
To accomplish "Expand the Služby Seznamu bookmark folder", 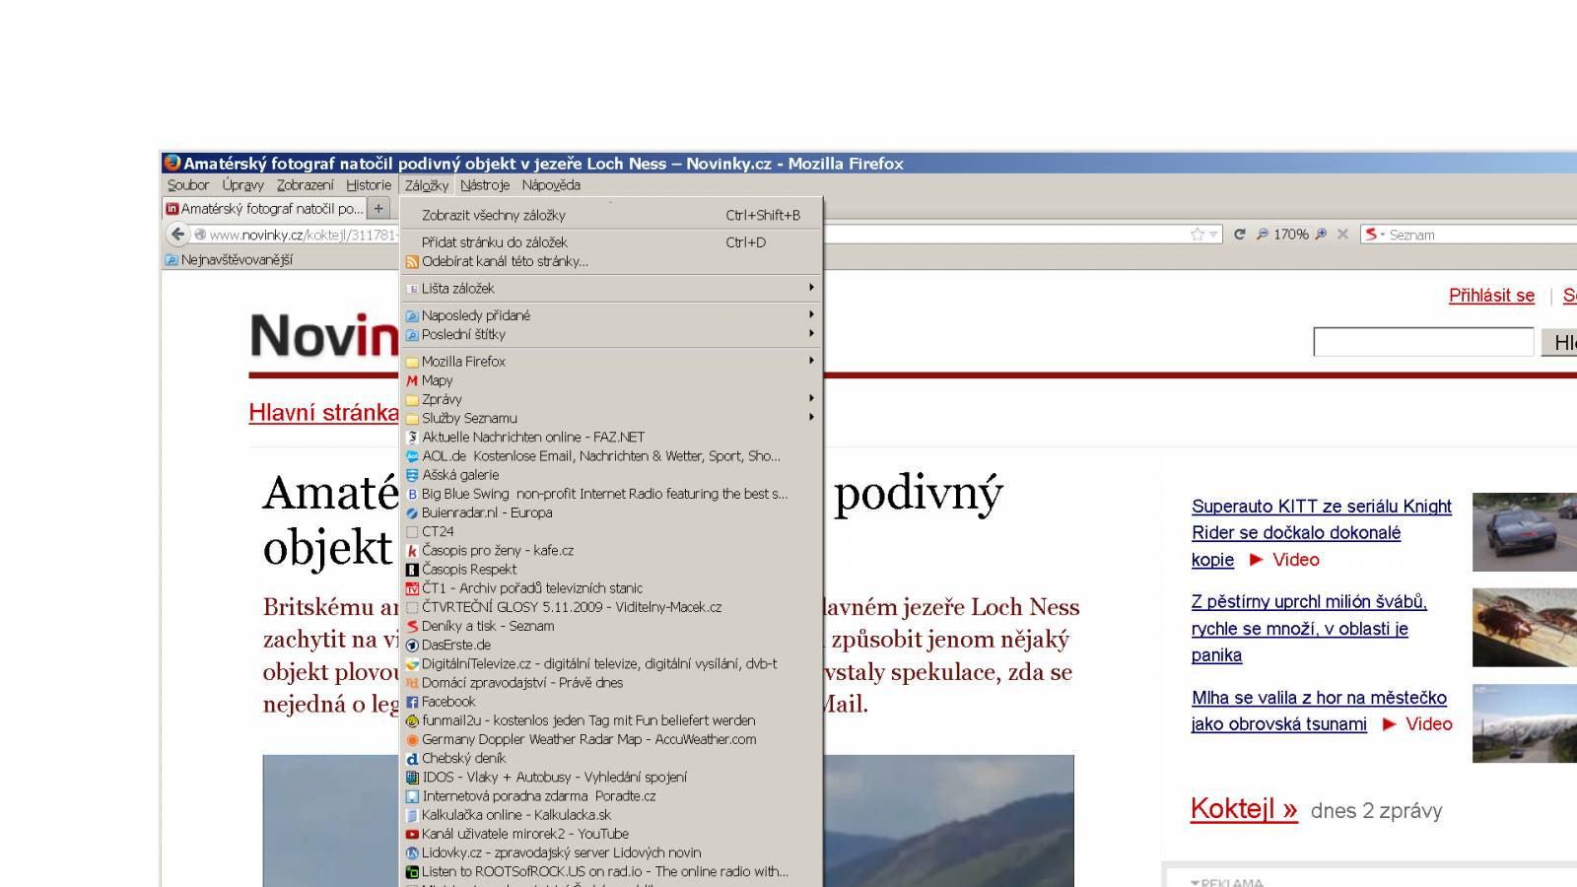I will 611,418.
